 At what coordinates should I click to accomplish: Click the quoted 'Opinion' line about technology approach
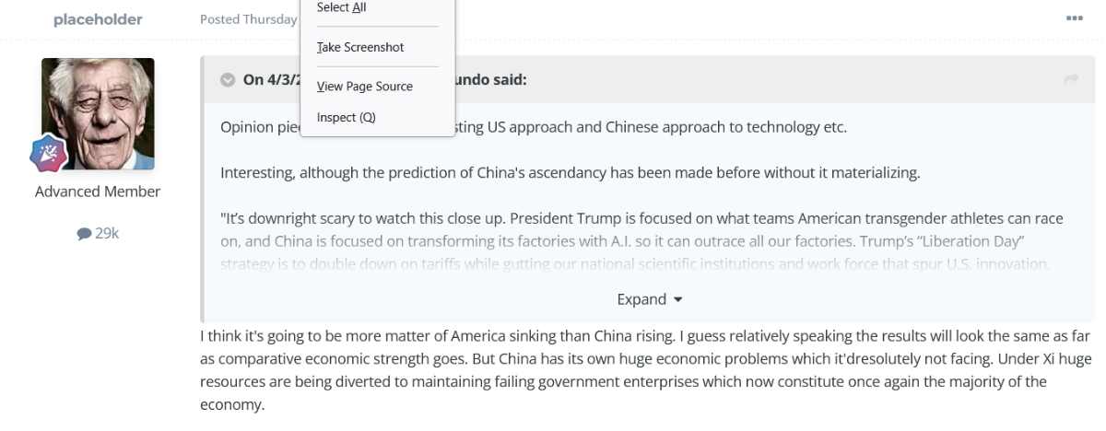534,127
